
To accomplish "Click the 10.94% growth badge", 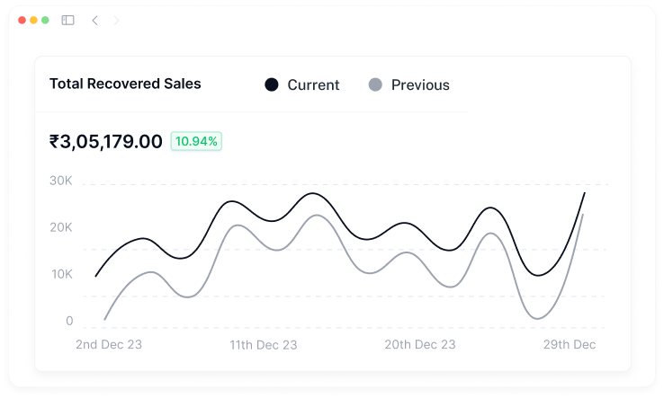I will click(x=196, y=141).
